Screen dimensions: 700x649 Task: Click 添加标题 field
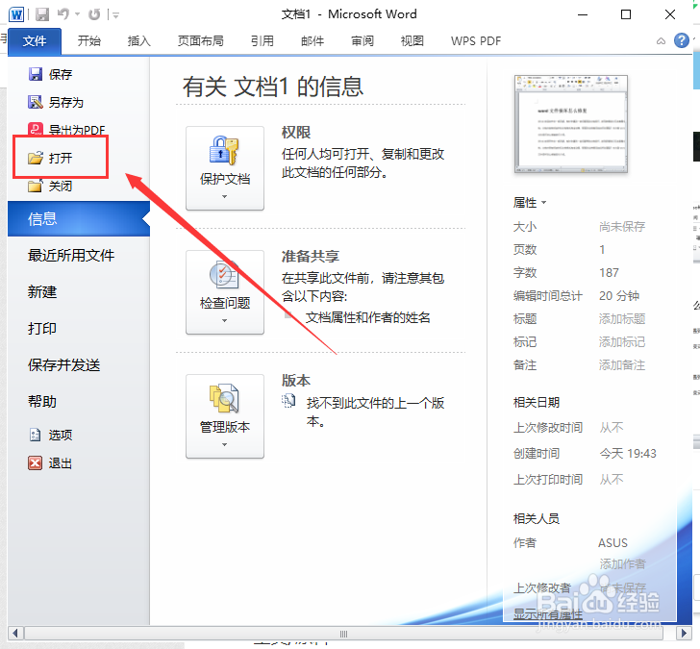tap(622, 318)
